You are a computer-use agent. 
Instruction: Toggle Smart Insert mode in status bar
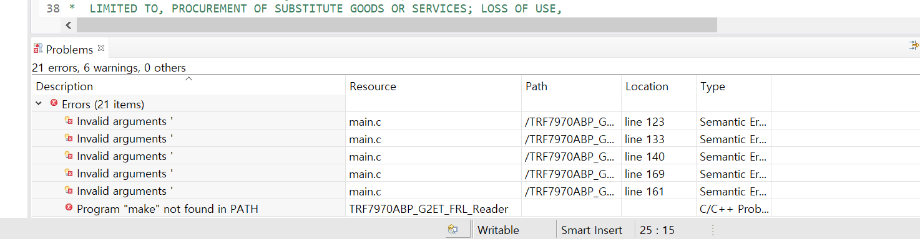[592, 230]
